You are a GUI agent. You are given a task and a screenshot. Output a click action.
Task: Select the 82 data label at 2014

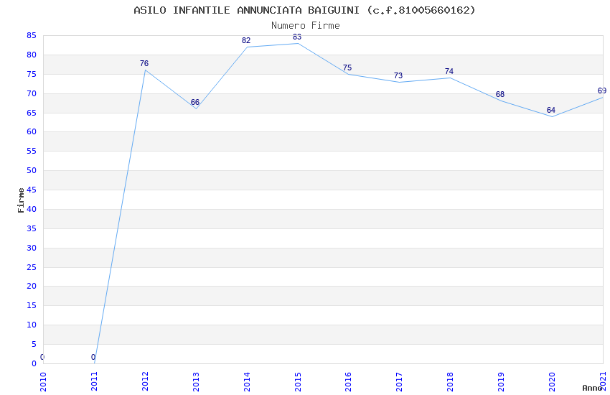tap(246, 40)
